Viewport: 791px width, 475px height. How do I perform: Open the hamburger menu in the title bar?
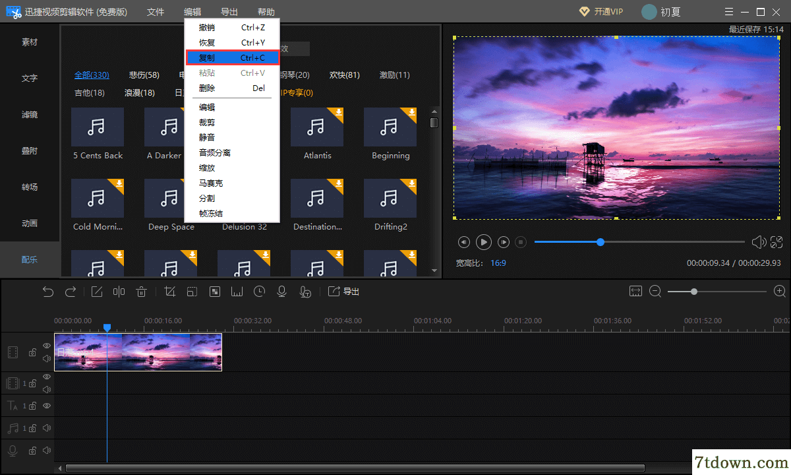pos(728,12)
